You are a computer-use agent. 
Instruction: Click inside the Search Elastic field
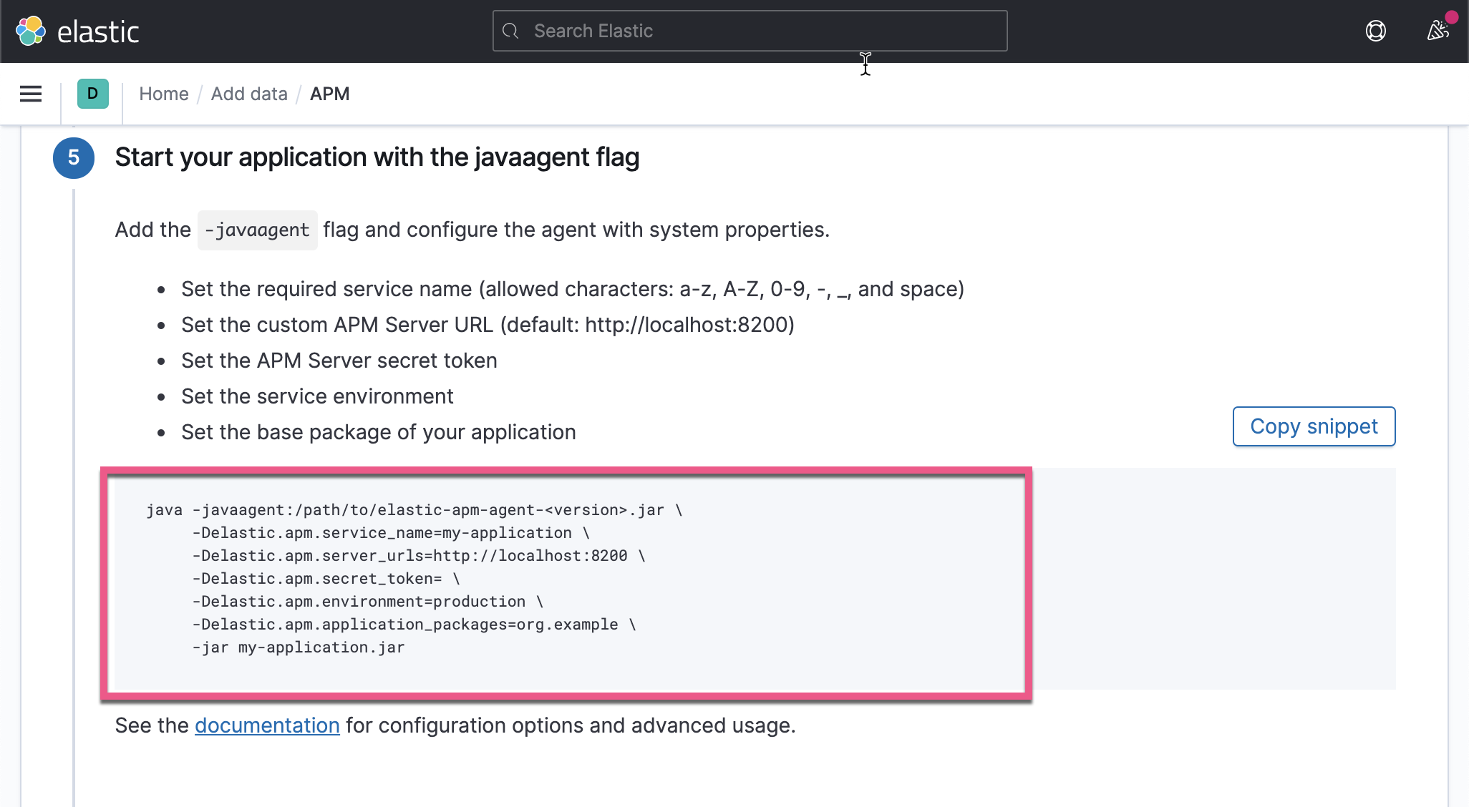[750, 31]
